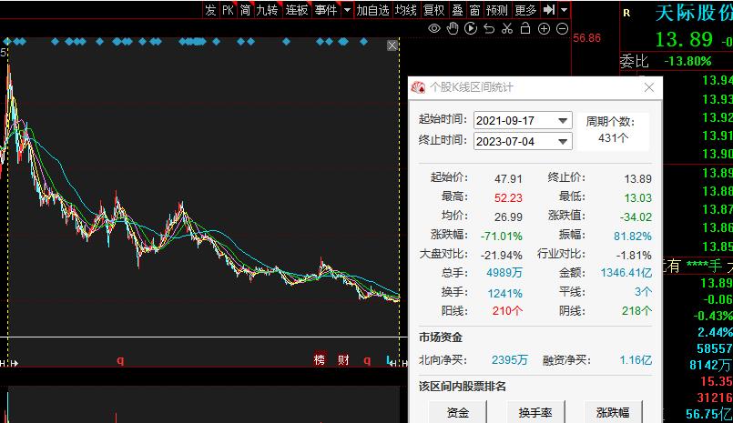
Task: Open the 更多 more menu
Action: 525,10
